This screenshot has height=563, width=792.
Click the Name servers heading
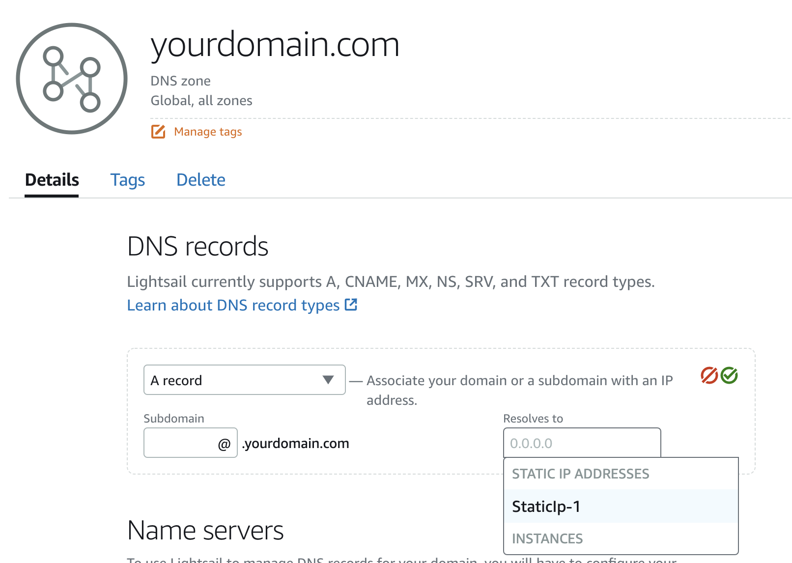pos(205,531)
